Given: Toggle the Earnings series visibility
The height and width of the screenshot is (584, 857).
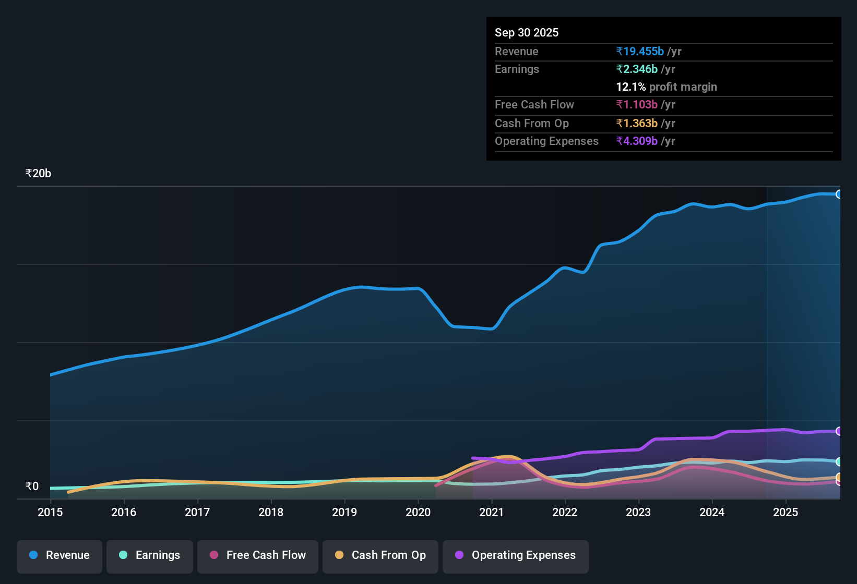Looking at the screenshot, I should (149, 555).
